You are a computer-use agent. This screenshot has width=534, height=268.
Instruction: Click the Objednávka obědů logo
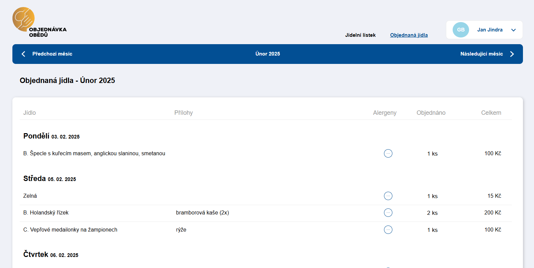pyautogui.click(x=39, y=22)
